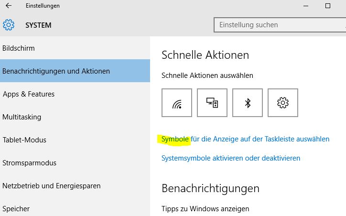Open Systemsymbole aktivieren oder deaktivieren link
The image size is (346, 216).
point(231,158)
